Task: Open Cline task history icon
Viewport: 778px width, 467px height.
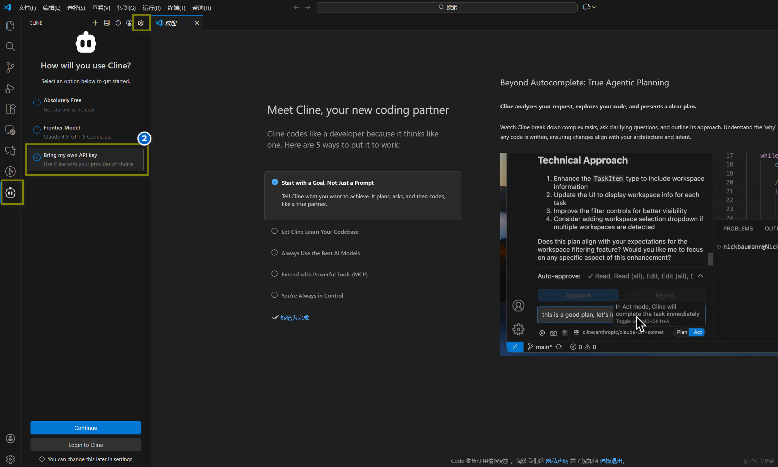Action: [118, 23]
